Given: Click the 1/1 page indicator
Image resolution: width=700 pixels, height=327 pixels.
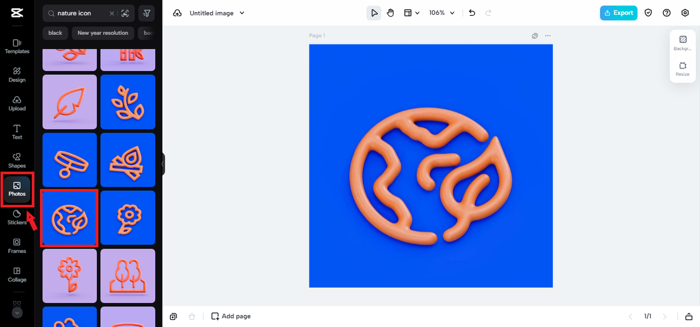Looking at the screenshot, I should pos(647,317).
